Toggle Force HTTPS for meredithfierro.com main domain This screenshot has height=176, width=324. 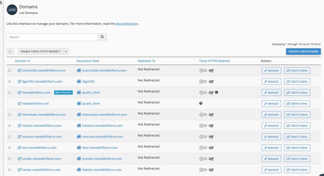[203, 93]
